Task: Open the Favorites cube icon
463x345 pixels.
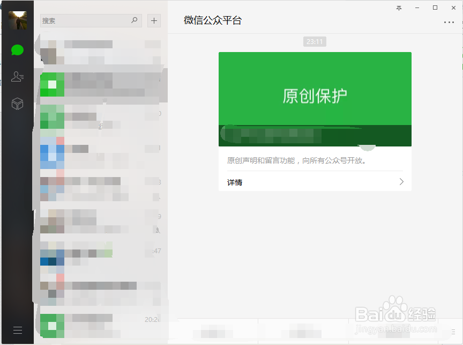Action: 18,104
